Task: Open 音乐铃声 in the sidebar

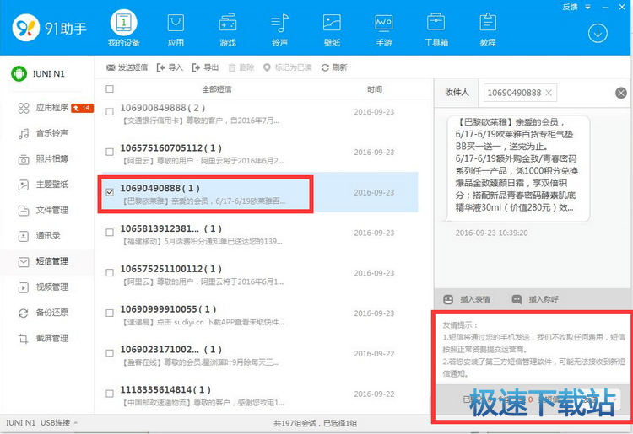Action: 43,133
